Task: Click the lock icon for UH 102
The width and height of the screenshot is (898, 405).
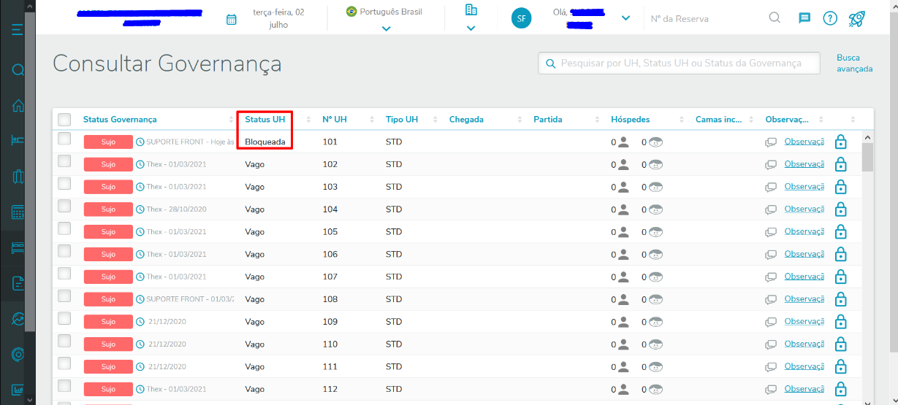Action: coord(841,164)
